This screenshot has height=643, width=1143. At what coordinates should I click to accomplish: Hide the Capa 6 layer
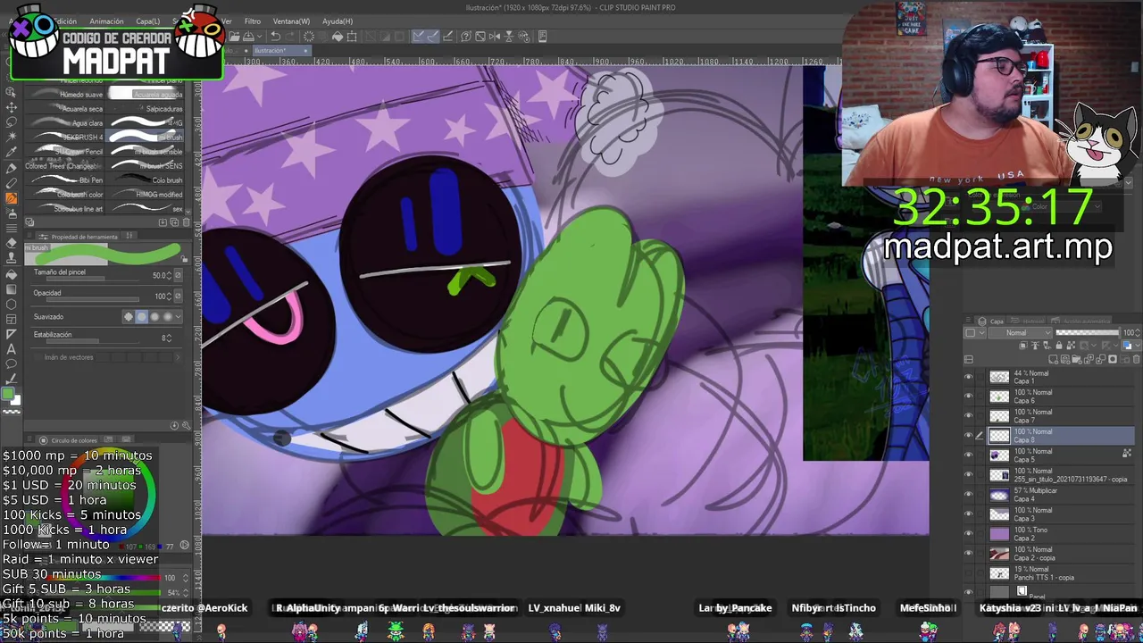click(x=969, y=397)
